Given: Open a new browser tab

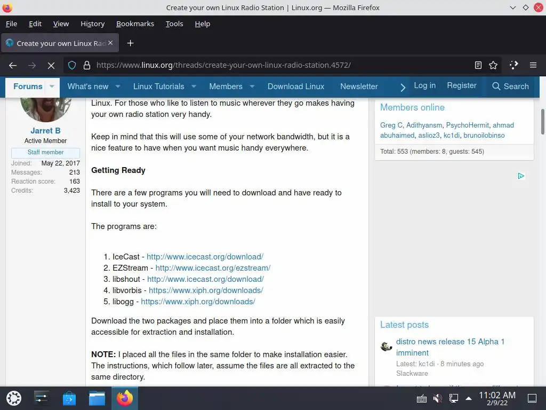Looking at the screenshot, I should [x=130, y=43].
